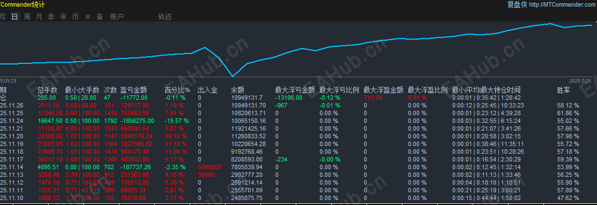Click the 741.00 floating profit value

(373, 98)
